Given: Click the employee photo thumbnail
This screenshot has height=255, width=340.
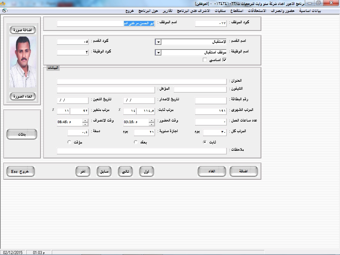Looking at the screenshot, I should 22,62.
